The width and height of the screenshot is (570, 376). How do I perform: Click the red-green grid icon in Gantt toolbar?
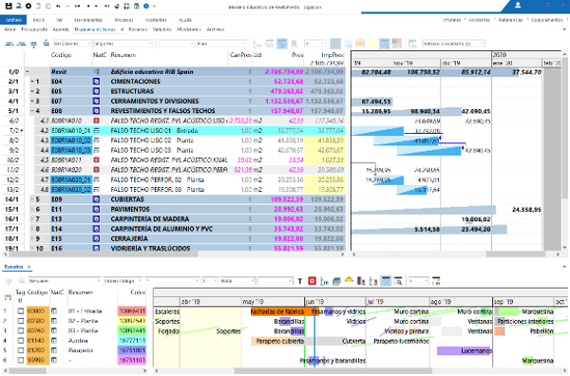pyautogui.click(x=396, y=44)
